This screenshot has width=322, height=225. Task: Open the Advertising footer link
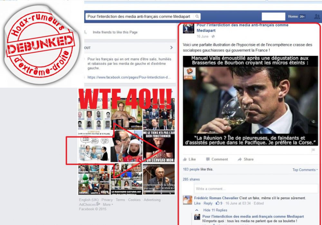[x=152, y=200]
